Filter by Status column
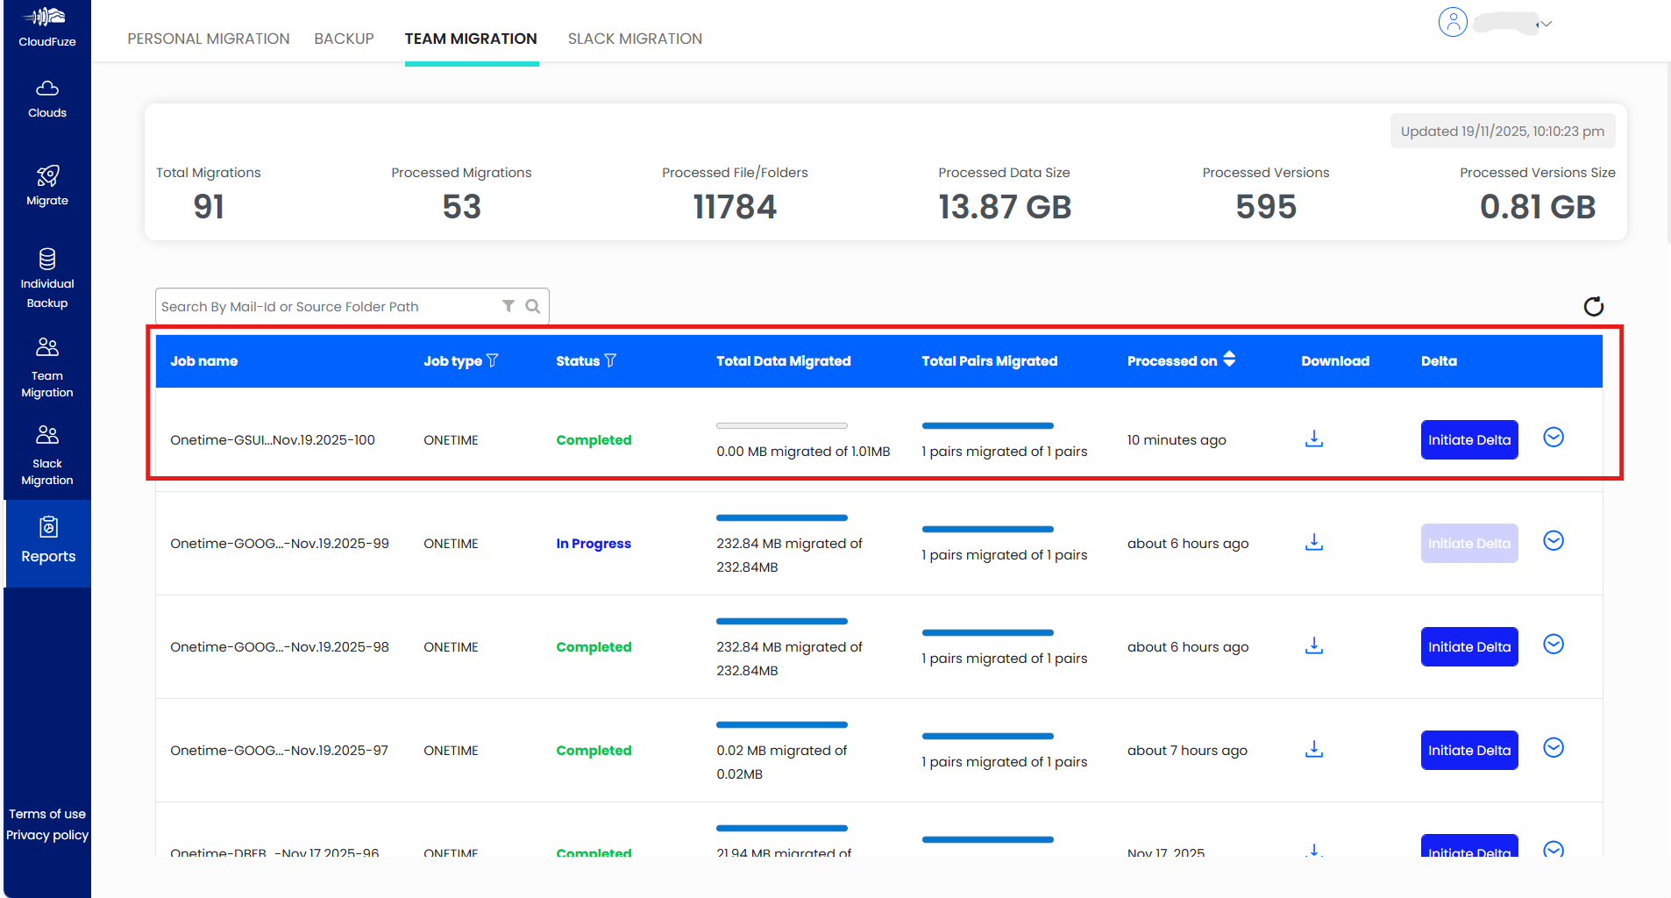The width and height of the screenshot is (1671, 898). [611, 360]
